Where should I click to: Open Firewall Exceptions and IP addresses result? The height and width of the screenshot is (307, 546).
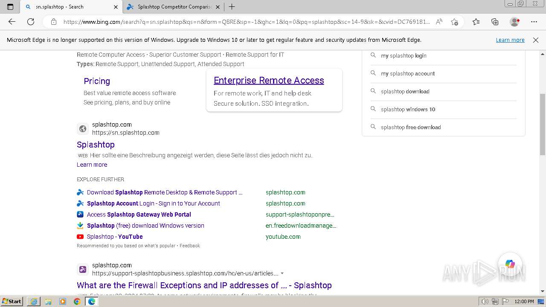pyautogui.click(x=204, y=285)
